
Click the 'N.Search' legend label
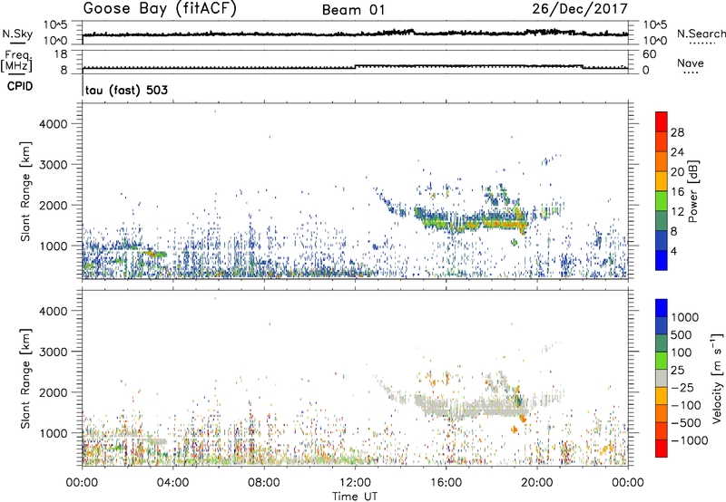(701, 34)
